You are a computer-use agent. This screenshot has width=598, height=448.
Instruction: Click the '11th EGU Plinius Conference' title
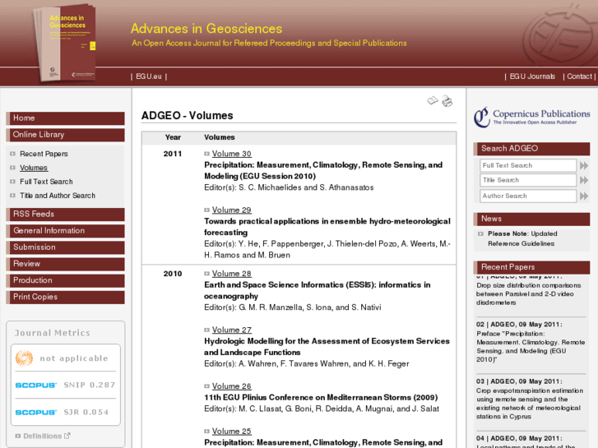coord(321,397)
